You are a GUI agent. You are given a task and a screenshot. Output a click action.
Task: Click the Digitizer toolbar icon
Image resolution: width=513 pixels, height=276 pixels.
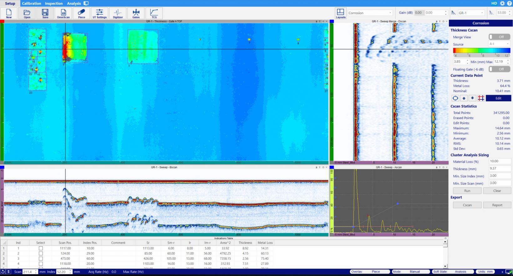(x=118, y=13)
